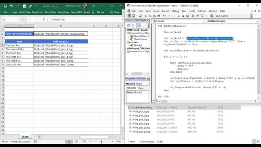Save the project with the VBA Save icon
This screenshot has height=147, width=261.
pyautogui.click(x=140, y=16)
